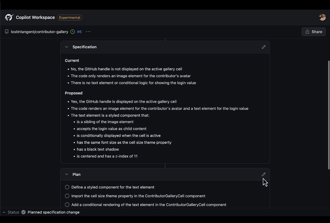Click 'Import the cell size theme property' step text
Image resolution: width=330 pixels, height=223 pixels.
pyautogui.click(x=138, y=196)
